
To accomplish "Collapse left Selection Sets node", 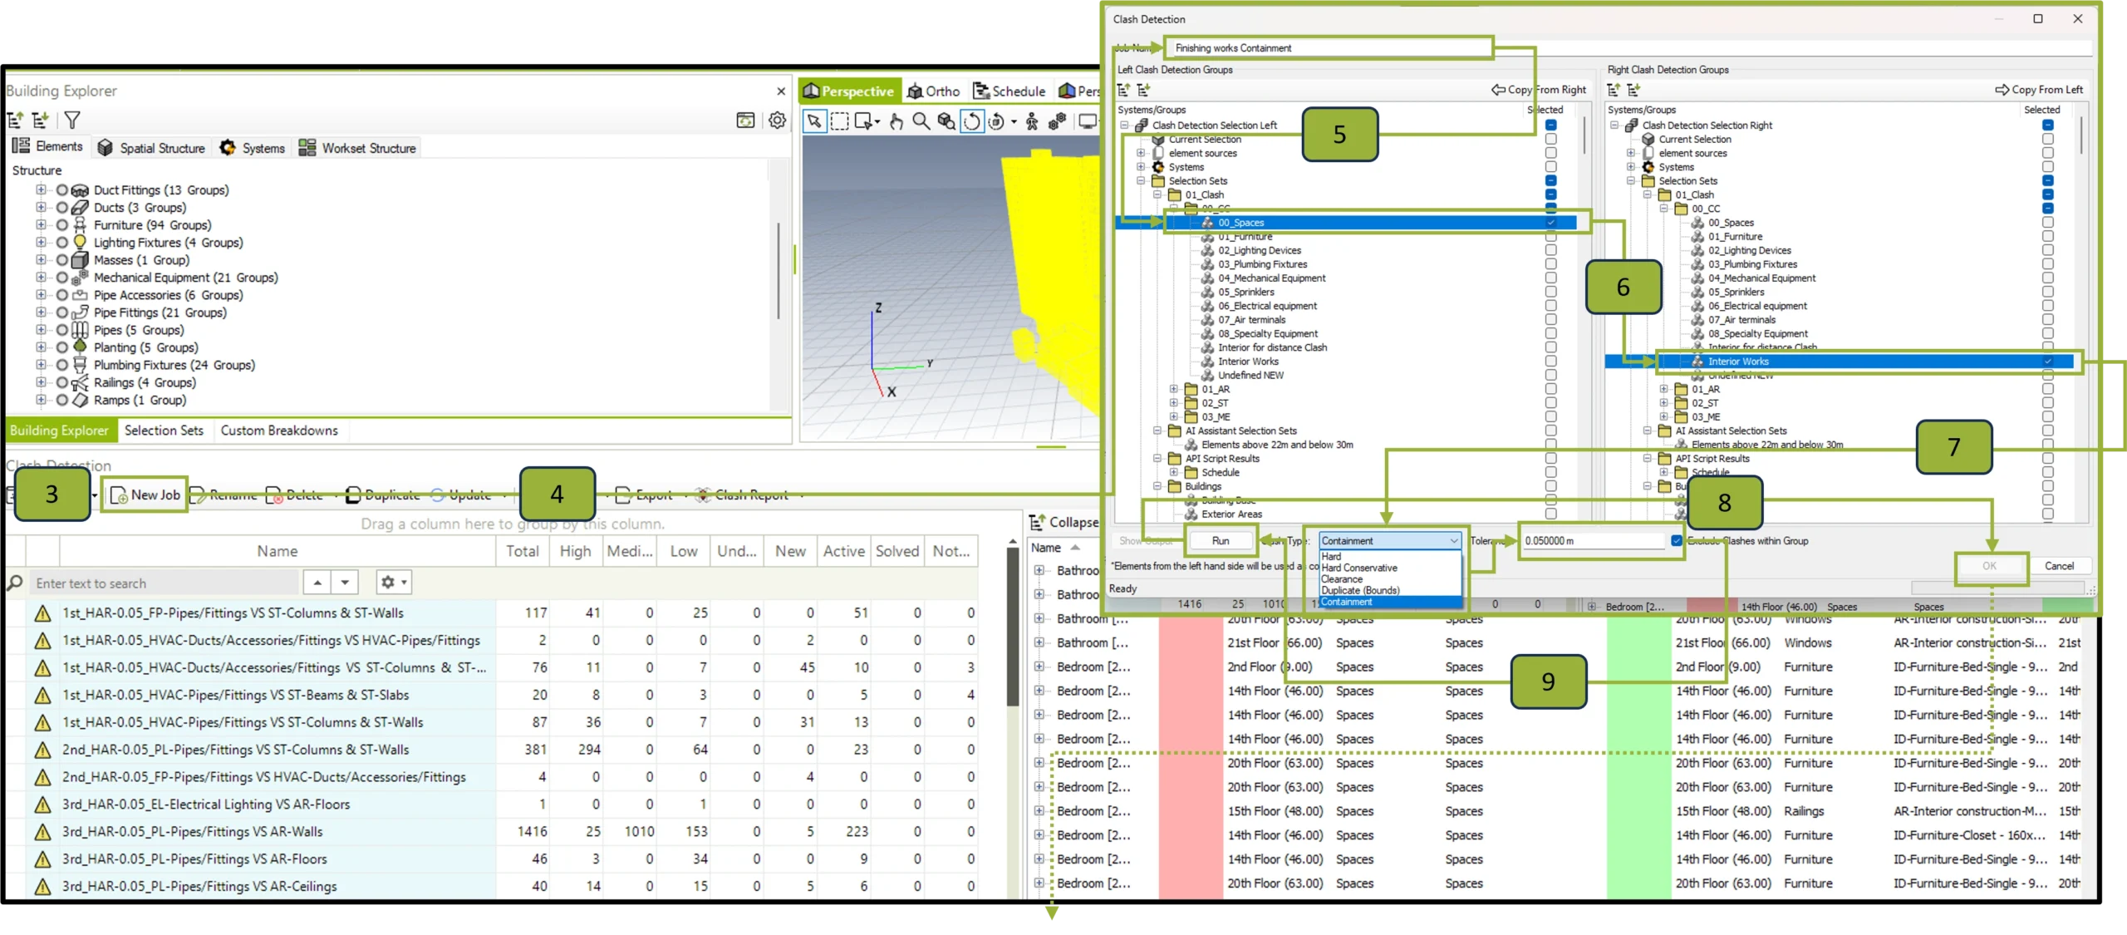I will tap(1141, 180).
